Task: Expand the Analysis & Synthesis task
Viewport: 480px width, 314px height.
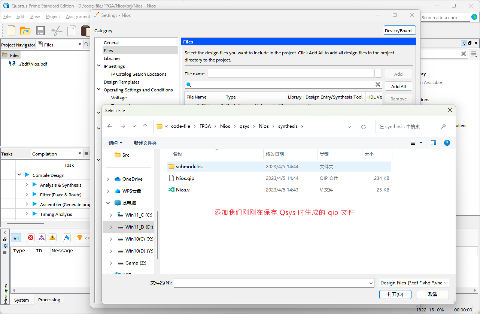Action: 27,185
